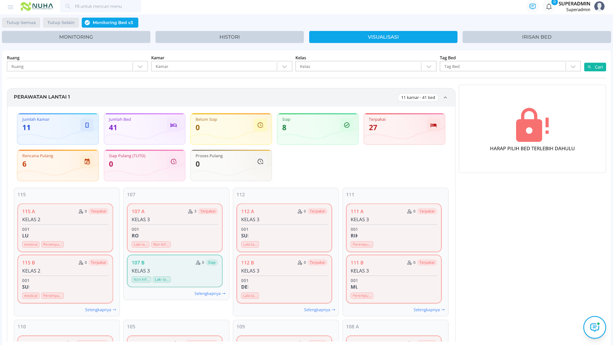This screenshot has width=613, height=345.
Task: Click the Tutup Selain button
Action: coord(61,23)
